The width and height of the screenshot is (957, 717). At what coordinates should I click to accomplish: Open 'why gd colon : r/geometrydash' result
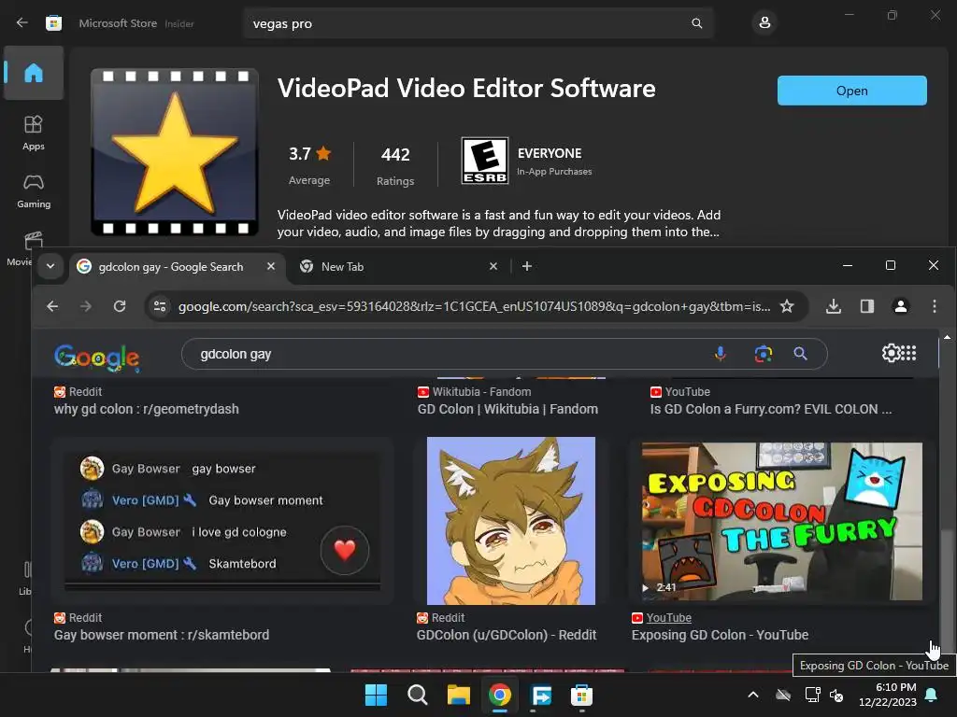pyautogui.click(x=147, y=409)
